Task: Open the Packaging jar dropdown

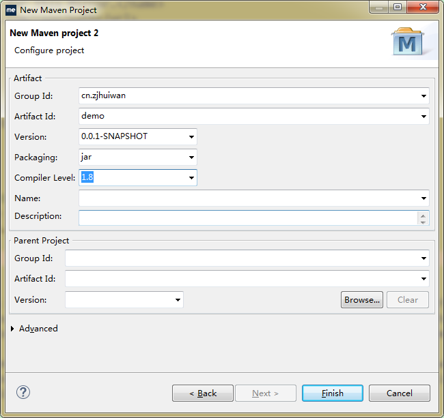Action: point(191,157)
